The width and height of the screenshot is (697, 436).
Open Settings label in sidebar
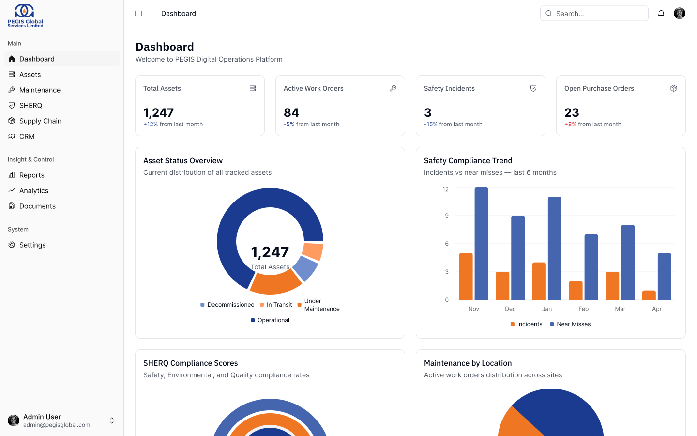point(32,245)
